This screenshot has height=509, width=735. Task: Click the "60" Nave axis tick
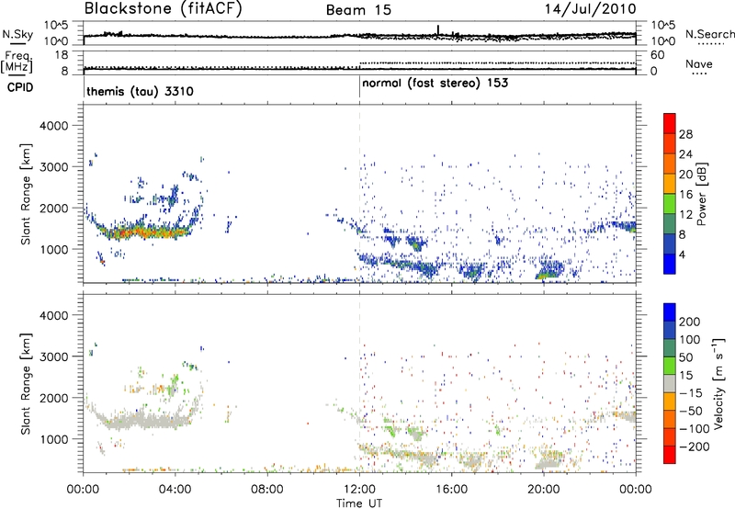click(x=657, y=55)
